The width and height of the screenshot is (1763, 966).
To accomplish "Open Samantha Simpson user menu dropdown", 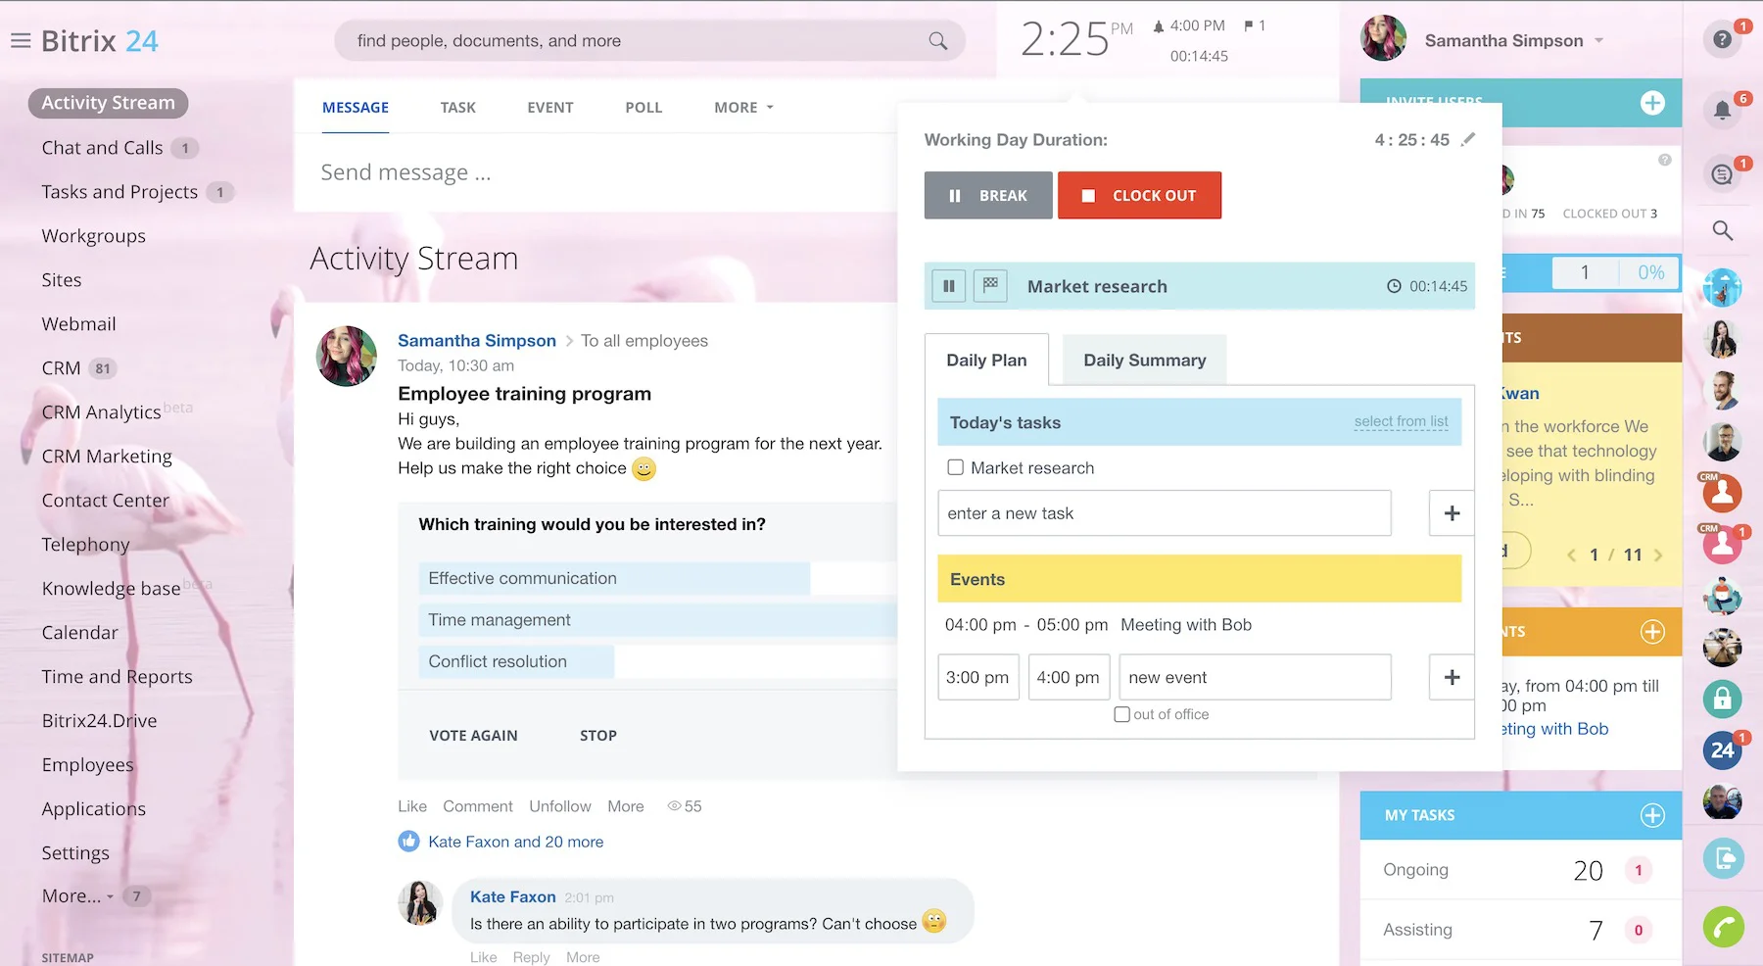I will (x=1598, y=41).
